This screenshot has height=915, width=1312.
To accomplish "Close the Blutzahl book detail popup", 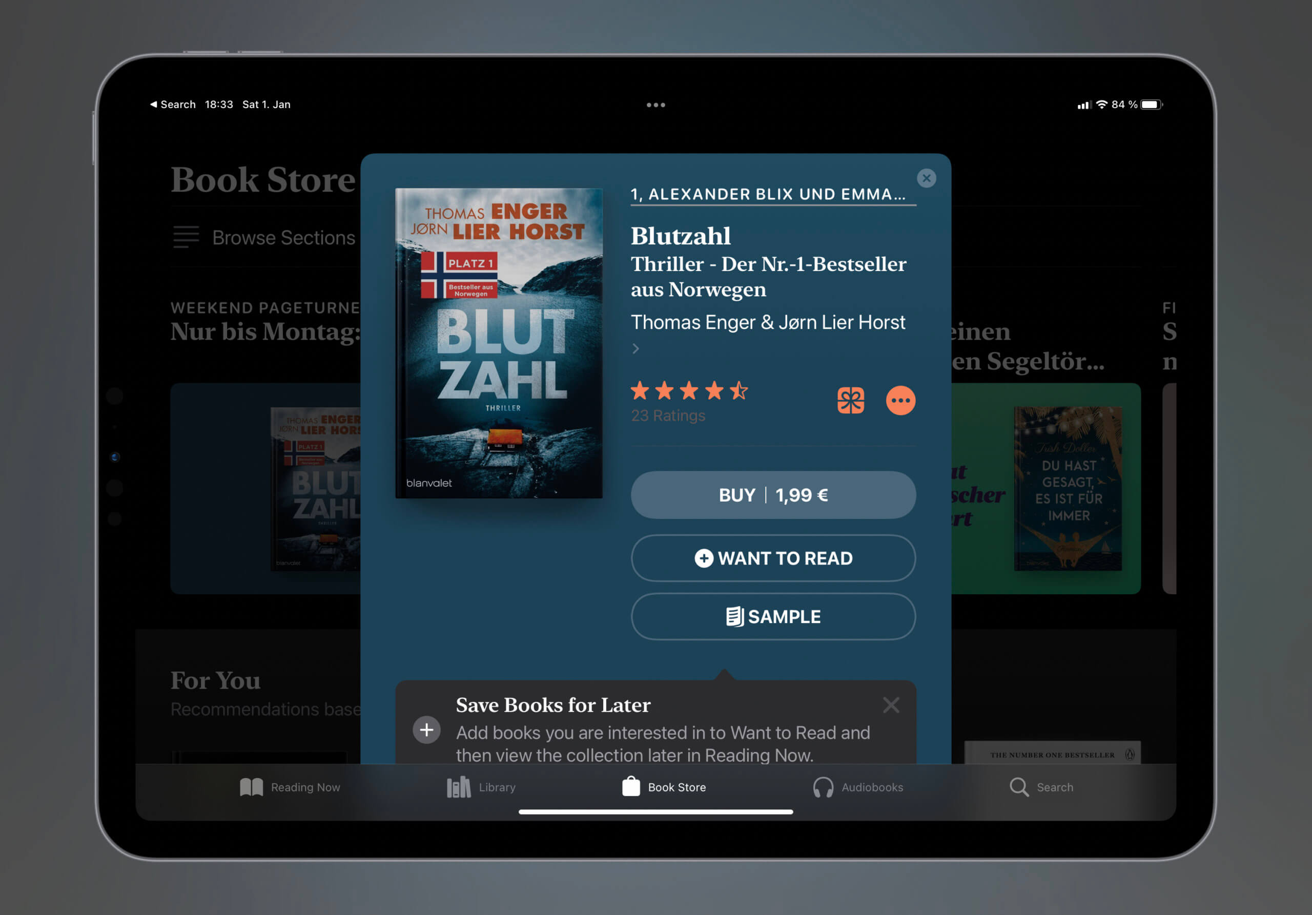I will (x=926, y=178).
